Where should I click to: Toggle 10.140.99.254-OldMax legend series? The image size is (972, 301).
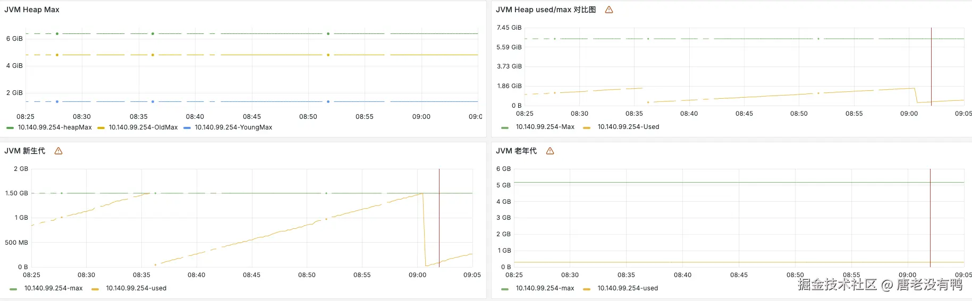[x=143, y=127]
